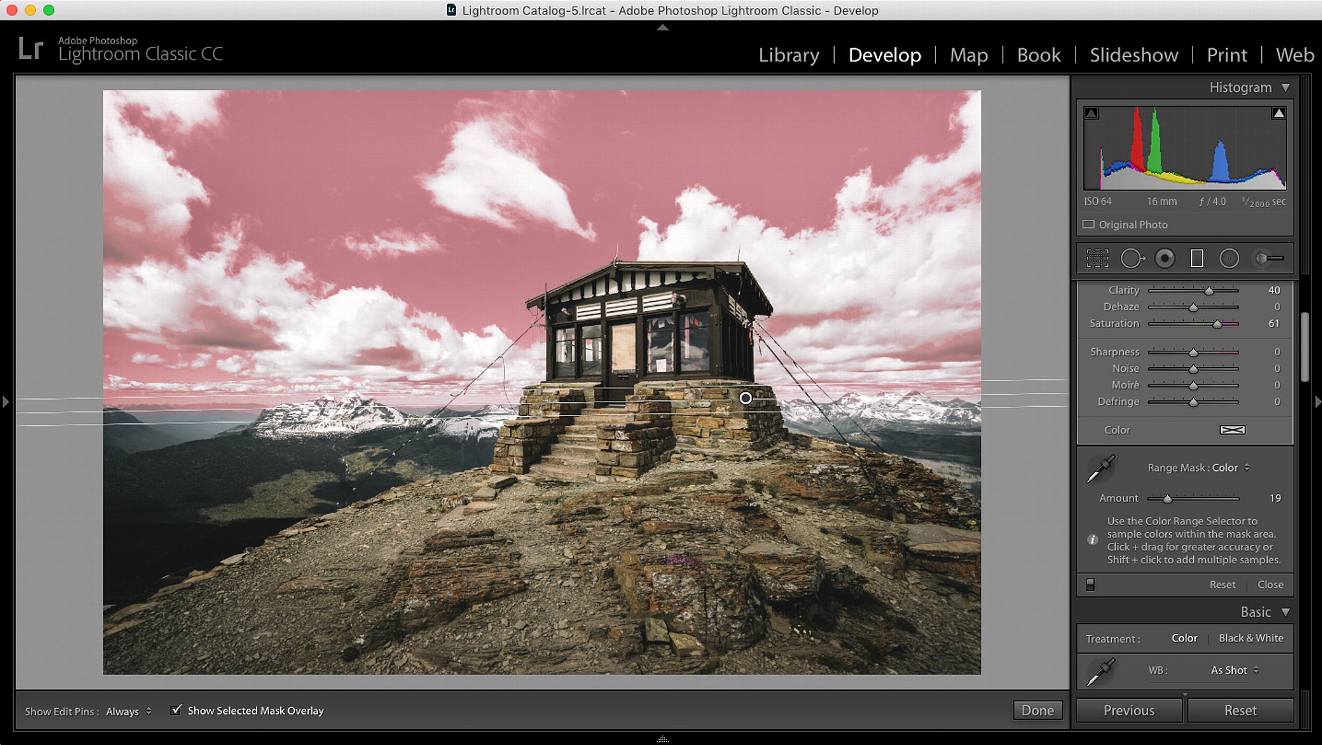This screenshot has width=1322, height=745.
Task: Select the Radial Filter tool
Action: pyautogui.click(x=1229, y=258)
